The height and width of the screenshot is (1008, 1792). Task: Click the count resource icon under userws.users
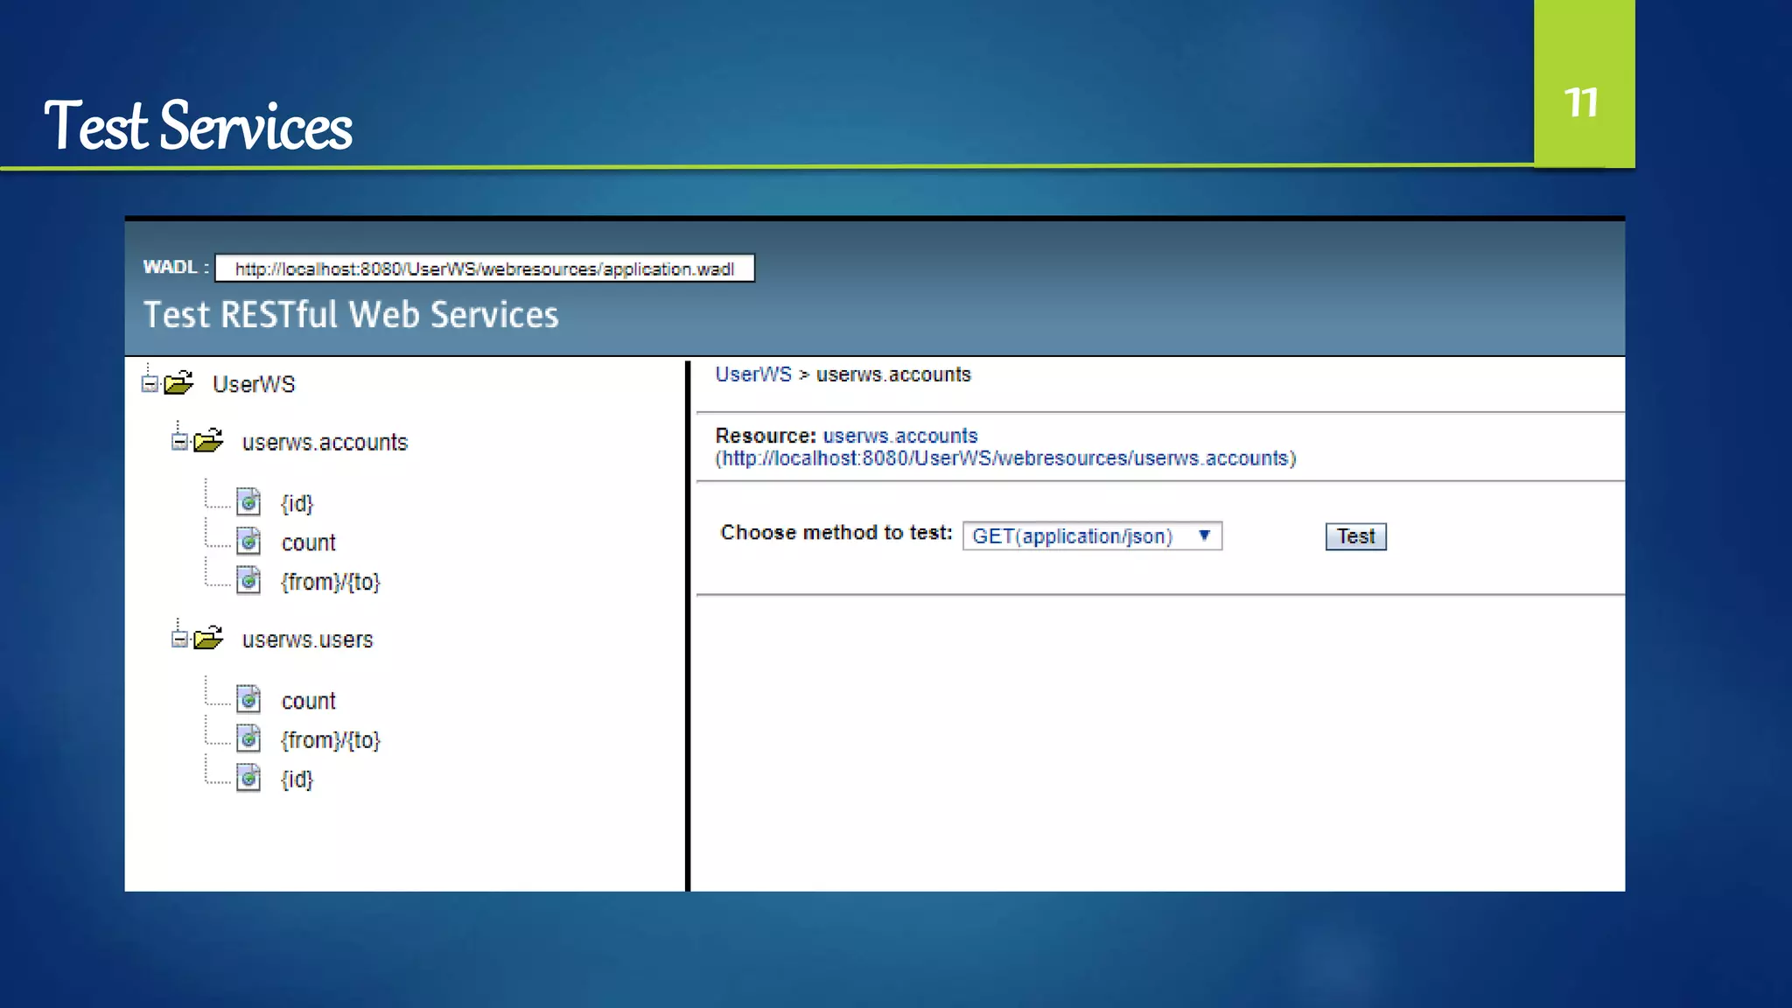coord(249,699)
